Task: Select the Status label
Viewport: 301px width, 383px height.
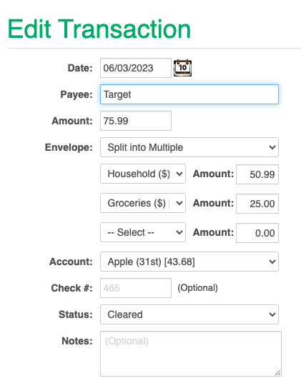Action: tap(76, 314)
